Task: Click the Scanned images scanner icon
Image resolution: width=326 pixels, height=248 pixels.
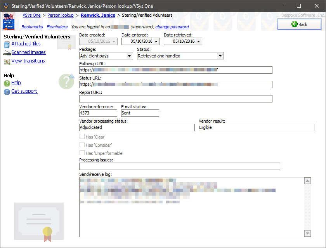Action: point(7,53)
